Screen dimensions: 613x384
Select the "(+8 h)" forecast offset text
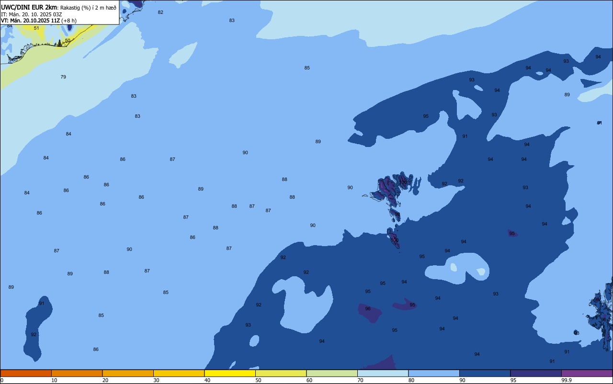pyautogui.click(x=69, y=21)
